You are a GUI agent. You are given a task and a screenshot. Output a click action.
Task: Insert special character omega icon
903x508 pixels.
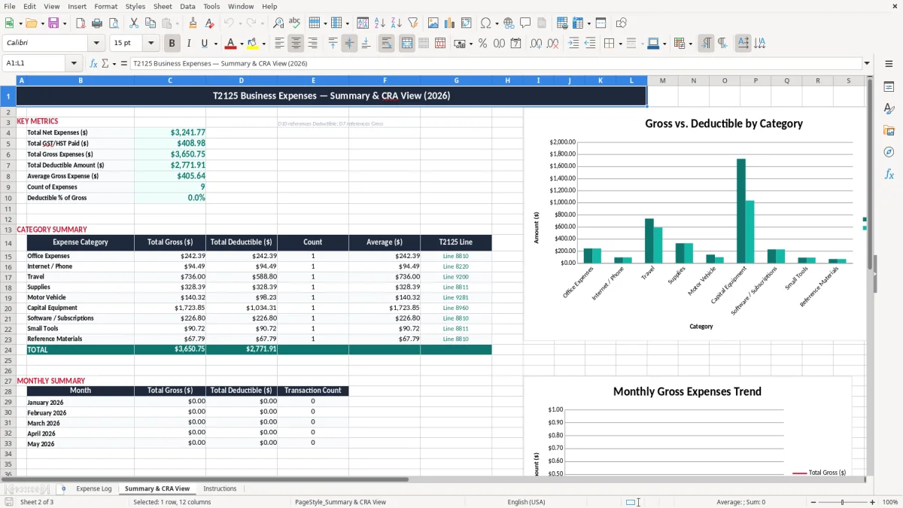485,23
